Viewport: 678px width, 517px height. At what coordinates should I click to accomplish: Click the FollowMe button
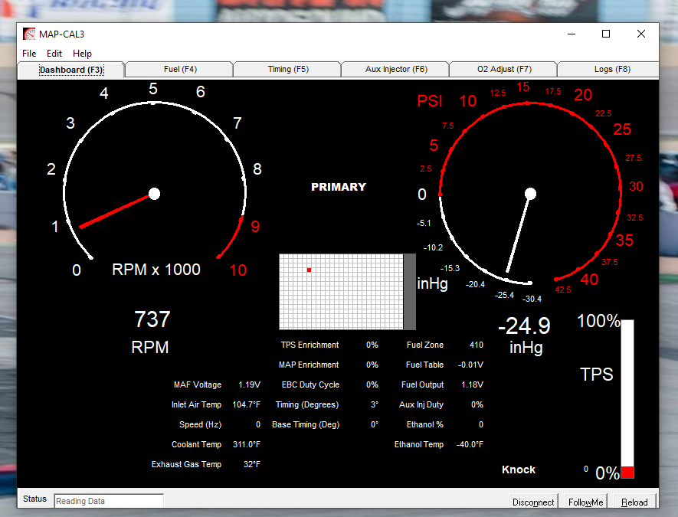585,502
